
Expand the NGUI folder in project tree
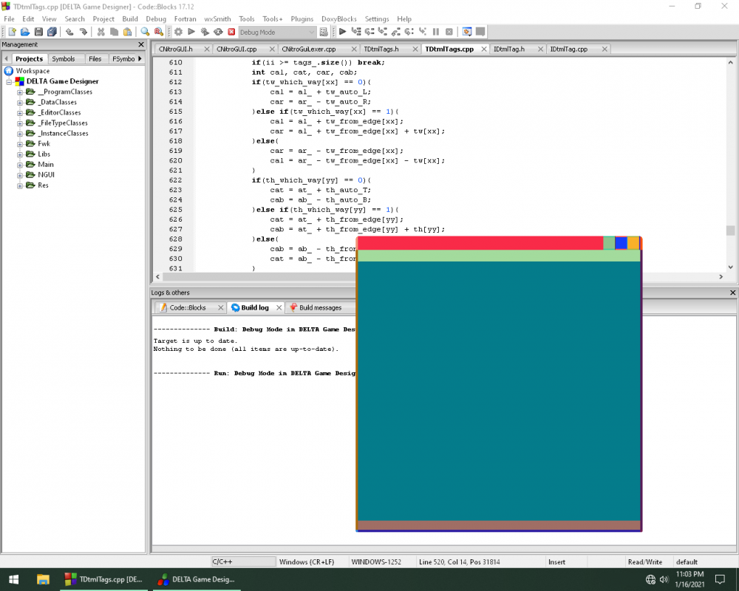click(21, 175)
